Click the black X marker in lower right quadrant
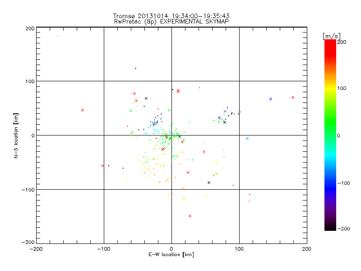The height and width of the screenshot is (271, 361). coord(209,182)
